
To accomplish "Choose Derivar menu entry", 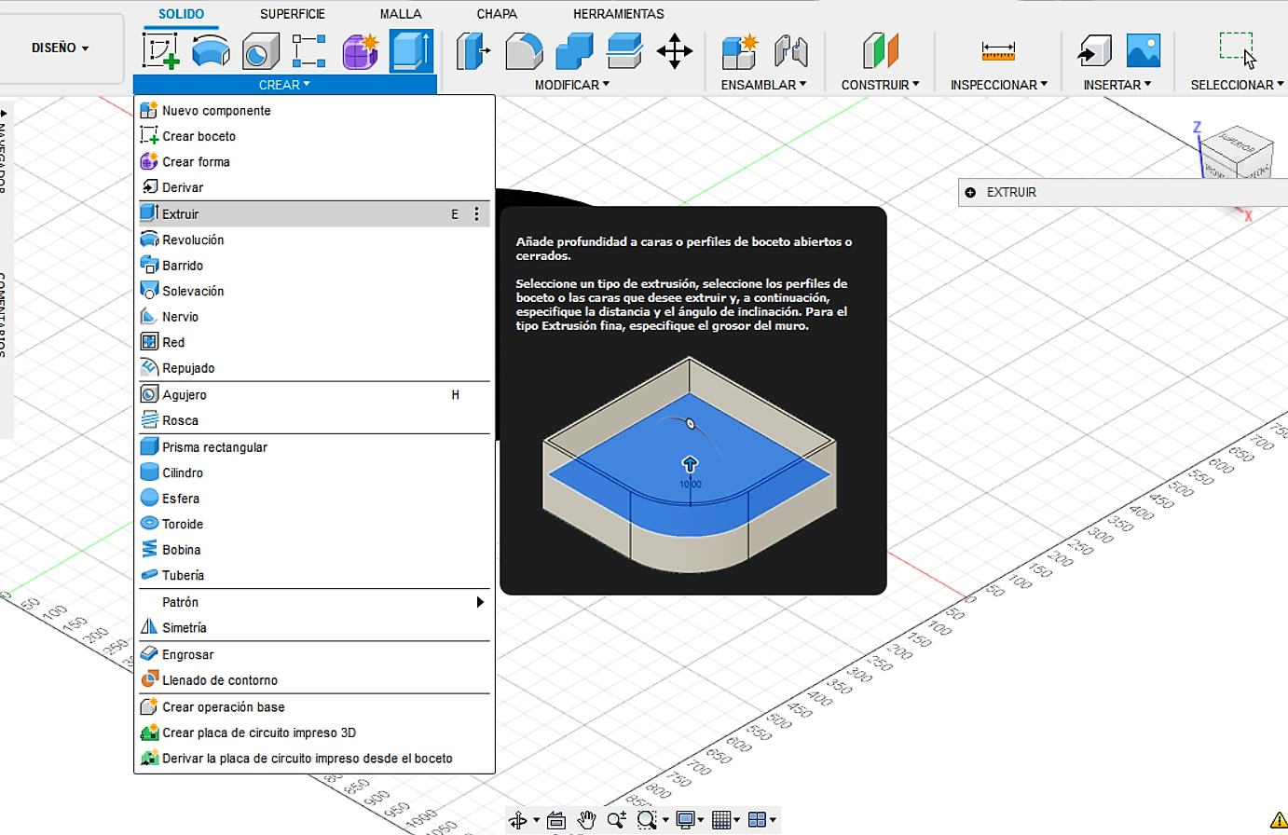I will [314, 187].
